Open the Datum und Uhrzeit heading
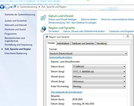 61,16
